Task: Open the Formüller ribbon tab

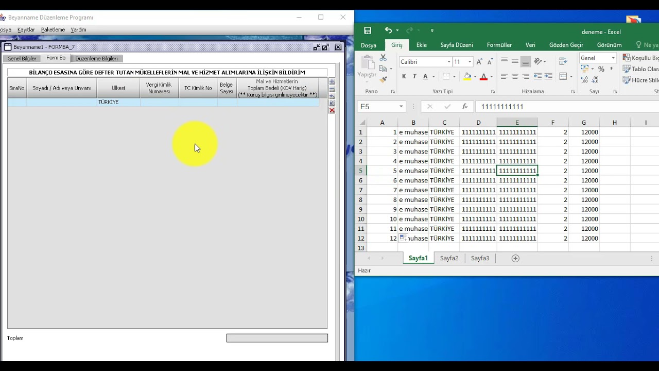Action: pos(499,45)
